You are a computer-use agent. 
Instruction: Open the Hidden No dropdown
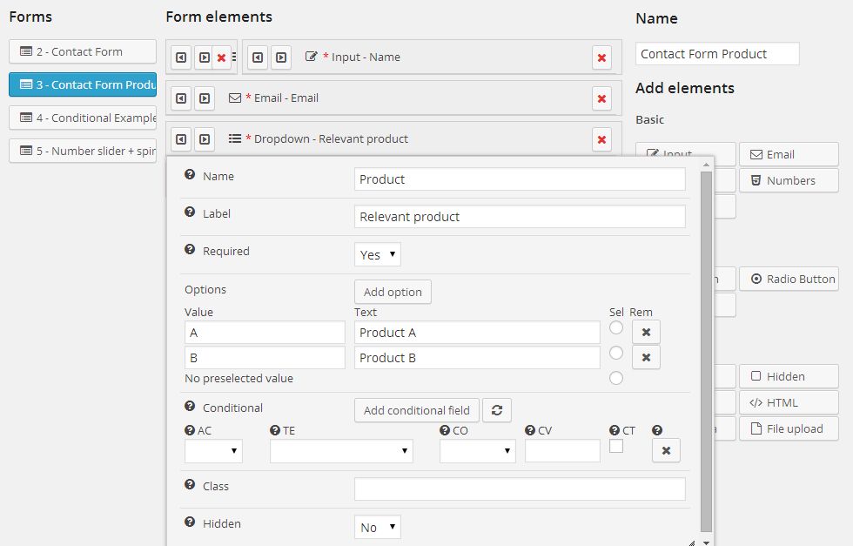378,527
